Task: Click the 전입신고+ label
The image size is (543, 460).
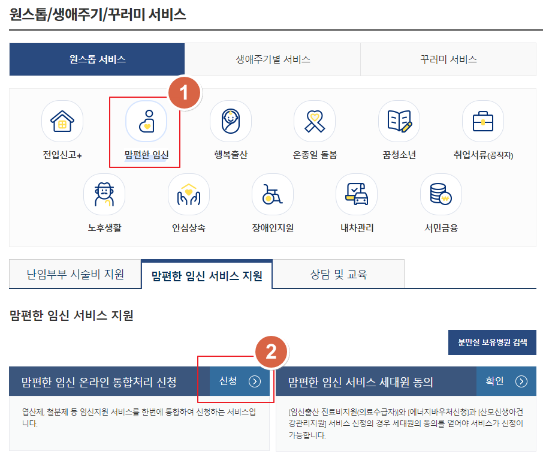Action: tap(62, 155)
